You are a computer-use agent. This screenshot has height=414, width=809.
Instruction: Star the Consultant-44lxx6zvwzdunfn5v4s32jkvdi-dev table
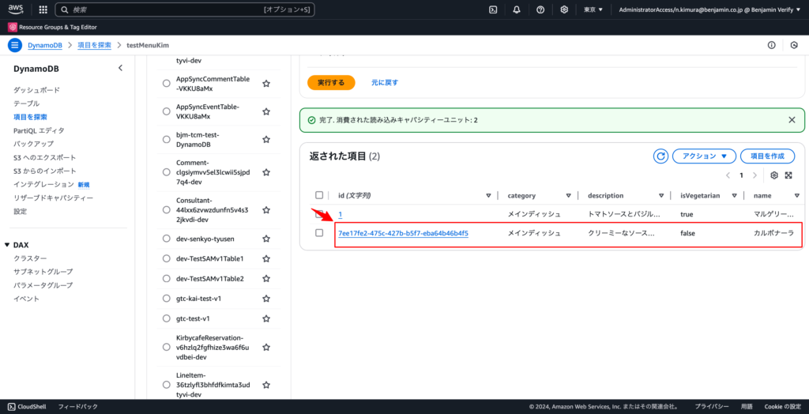pos(266,210)
